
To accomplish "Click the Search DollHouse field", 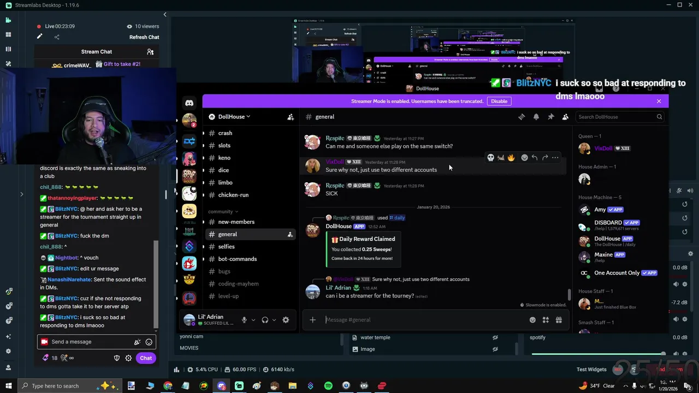I will click(620, 117).
